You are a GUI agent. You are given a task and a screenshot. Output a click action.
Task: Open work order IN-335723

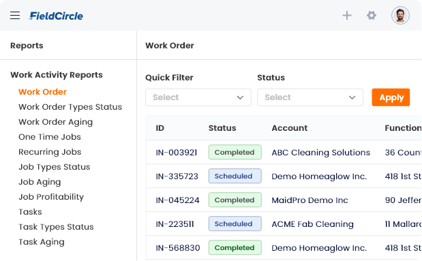tap(177, 176)
